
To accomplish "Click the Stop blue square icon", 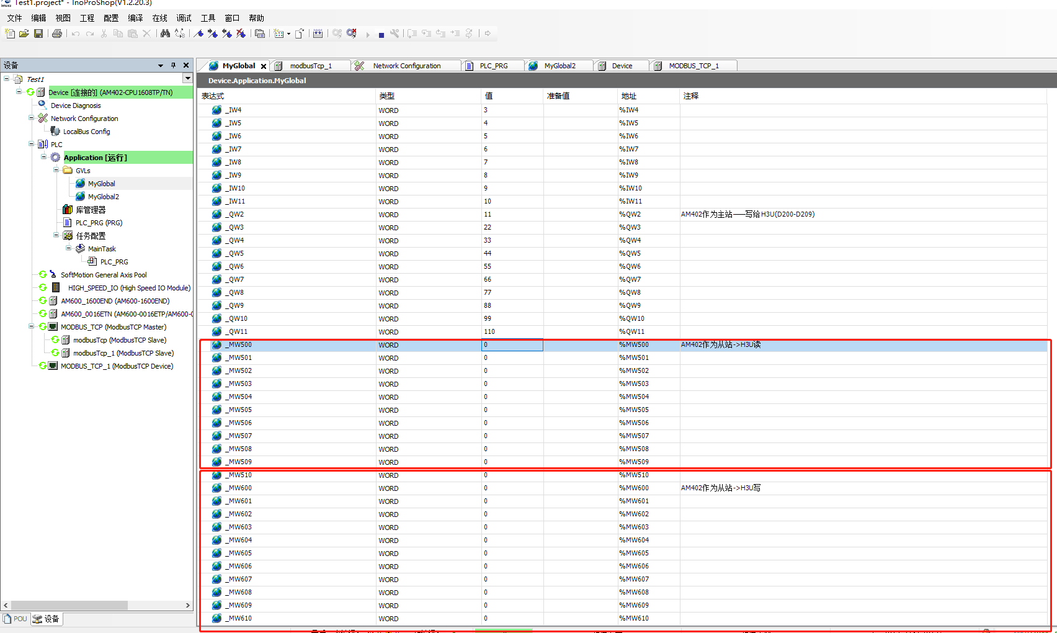I will [x=381, y=35].
